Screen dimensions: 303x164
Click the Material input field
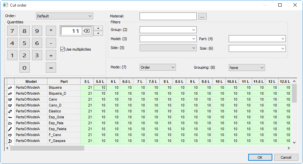[x=168, y=16]
